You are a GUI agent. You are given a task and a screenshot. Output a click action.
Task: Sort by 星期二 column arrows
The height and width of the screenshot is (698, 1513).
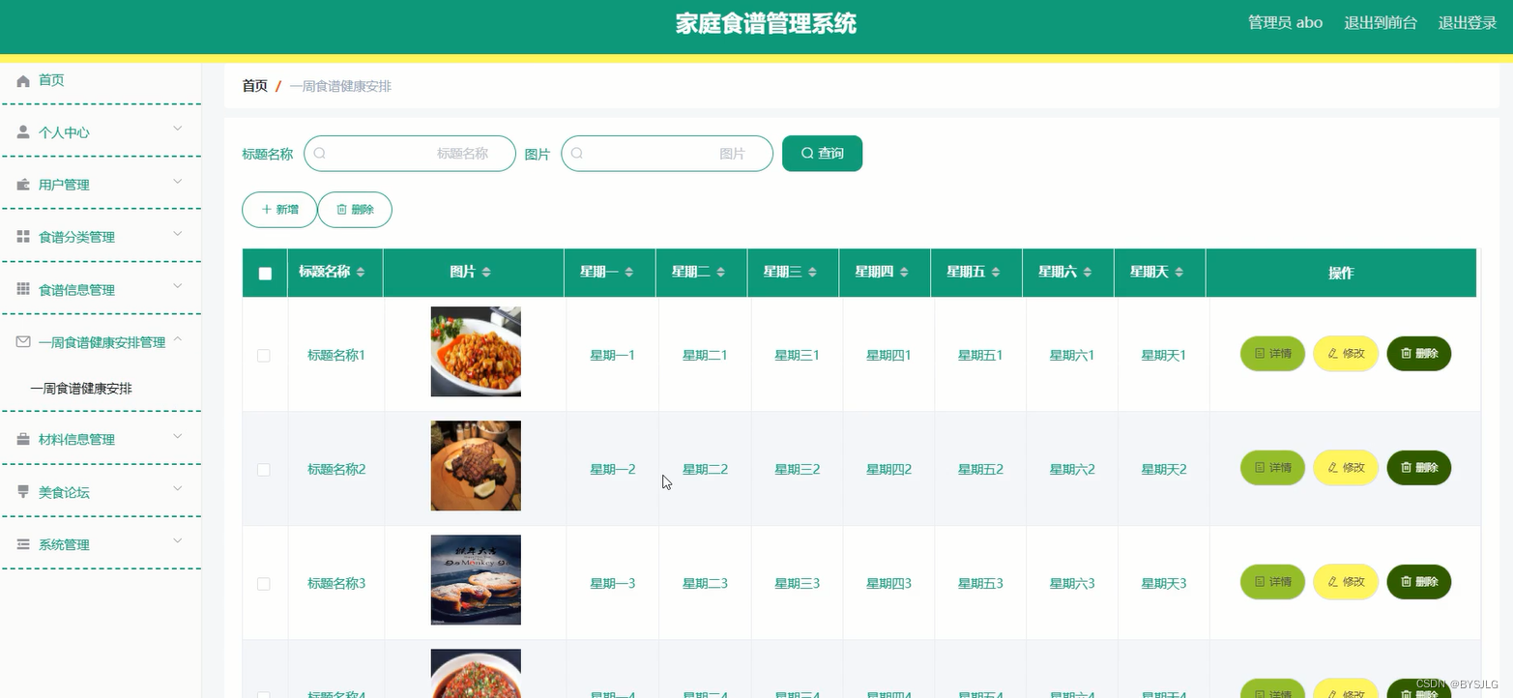tap(720, 273)
